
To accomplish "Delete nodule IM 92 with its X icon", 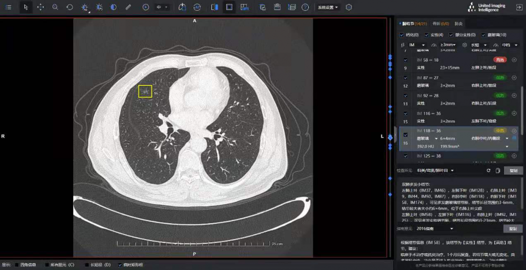I will [514, 95].
